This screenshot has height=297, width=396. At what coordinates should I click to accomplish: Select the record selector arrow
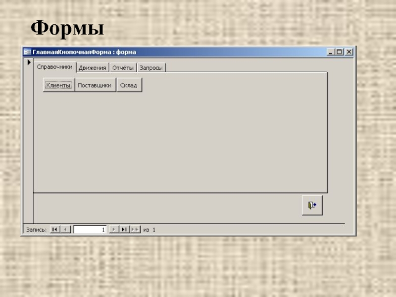(x=29, y=62)
